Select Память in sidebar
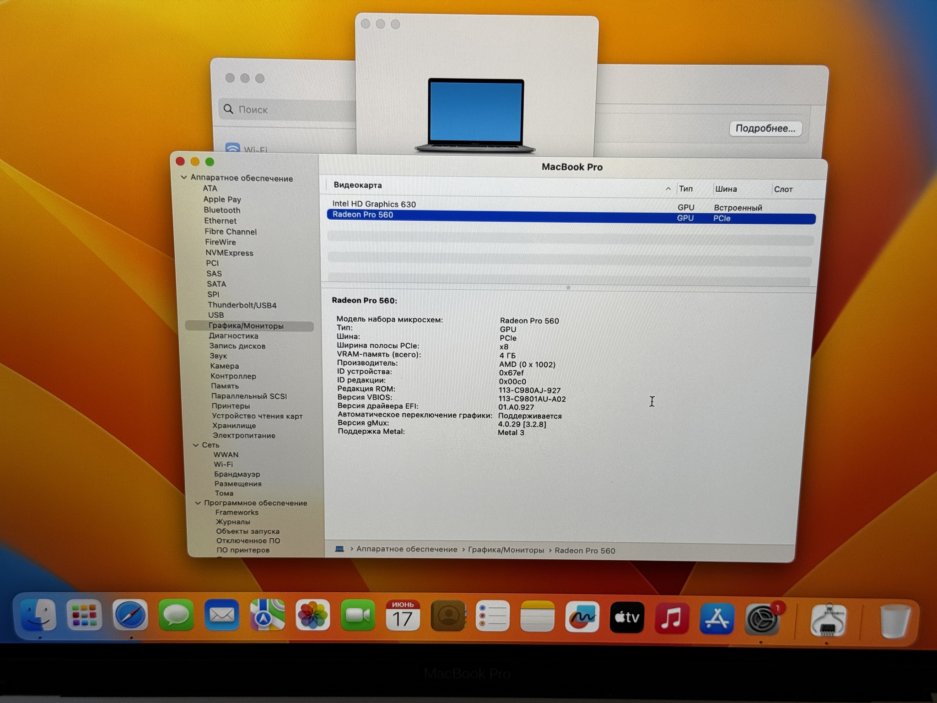Screen dimensions: 937x703 [x=225, y=386]
